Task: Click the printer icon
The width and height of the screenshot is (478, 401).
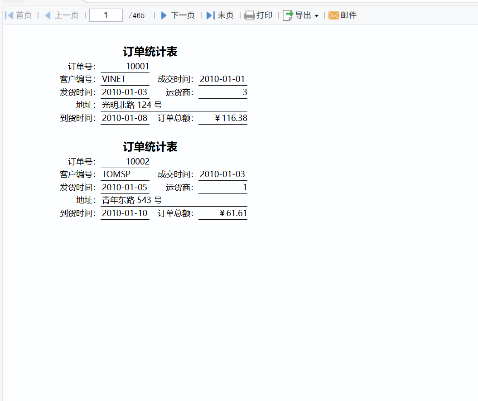Action: click(249, 15)
